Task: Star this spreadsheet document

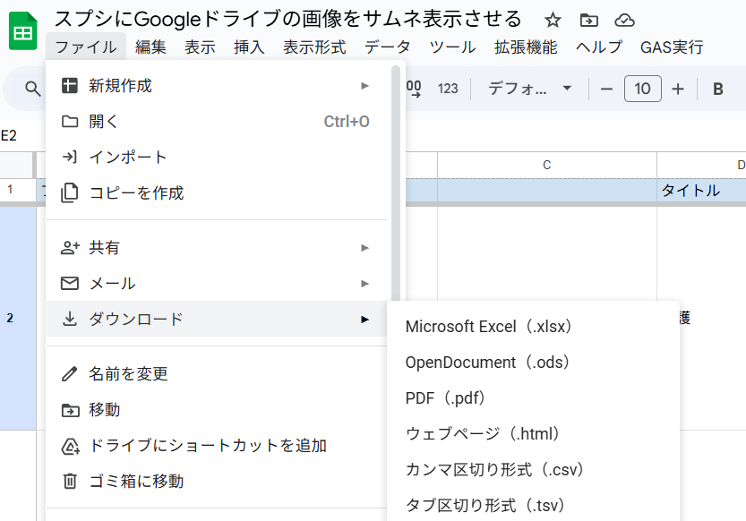Action: (553, 20)
